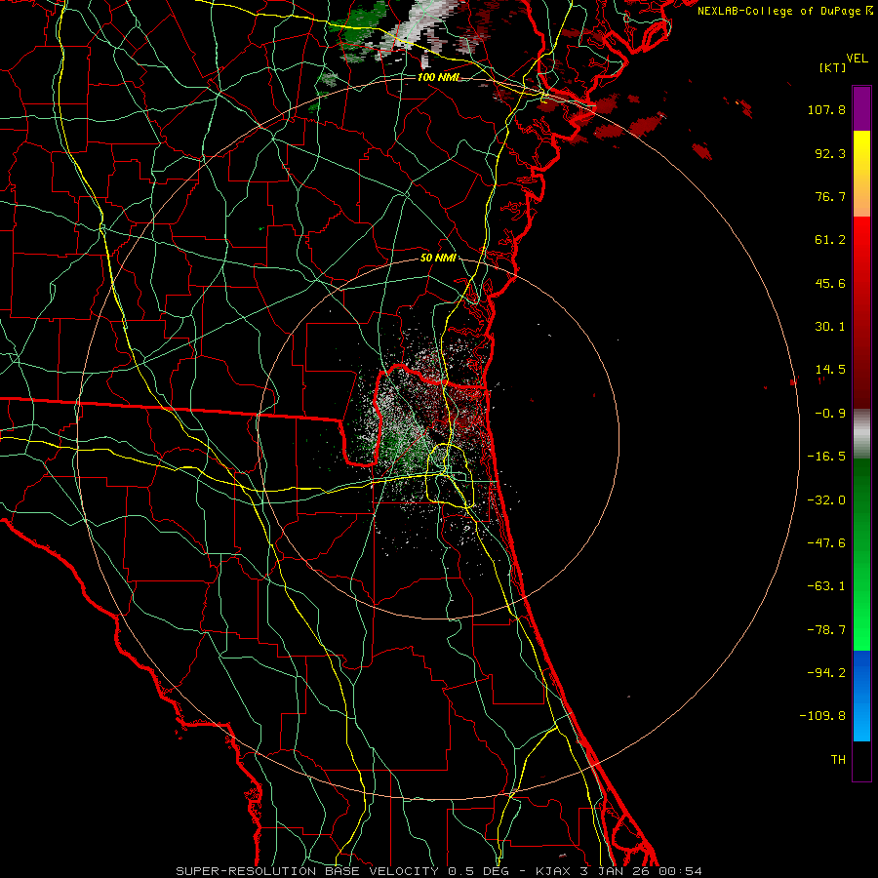The width and height of the screenshot is (878, 878).
Task: Click the 107.8 legend value
Action: [x=826, y=109]
